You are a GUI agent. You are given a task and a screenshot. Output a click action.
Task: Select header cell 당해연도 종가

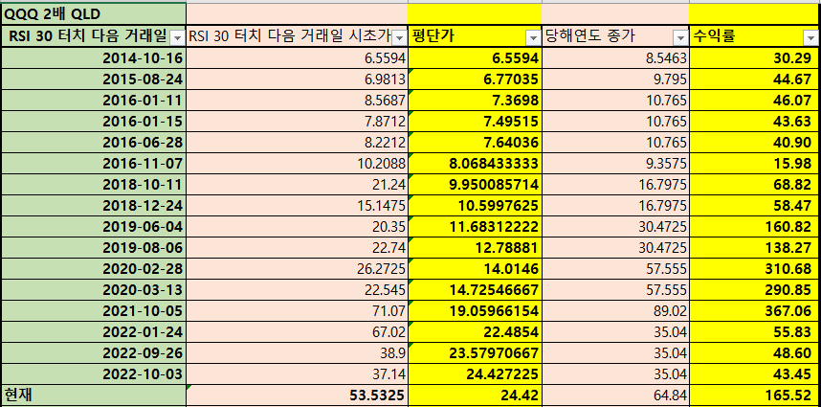click(616, 36)
